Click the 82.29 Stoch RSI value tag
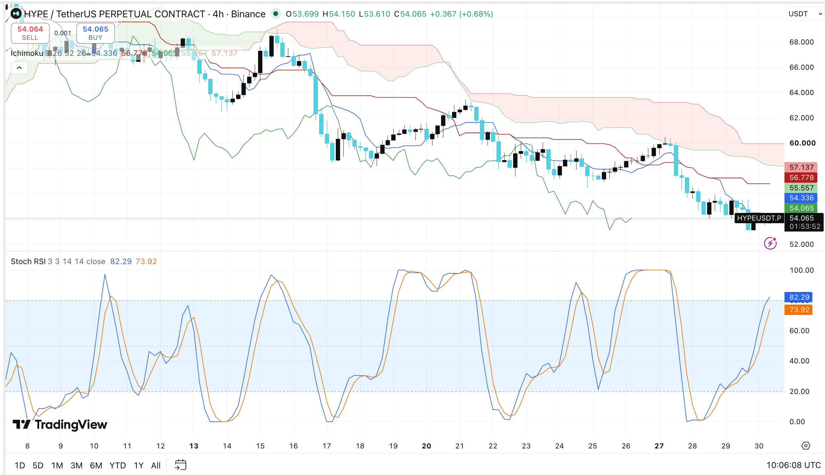 click(799, 297)
